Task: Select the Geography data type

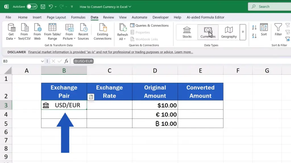Action: click(x=229, y=32)
